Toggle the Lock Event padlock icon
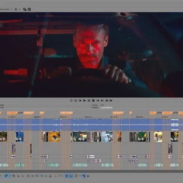183x183 pixels. pyautogui.click(x=50, y=176)
